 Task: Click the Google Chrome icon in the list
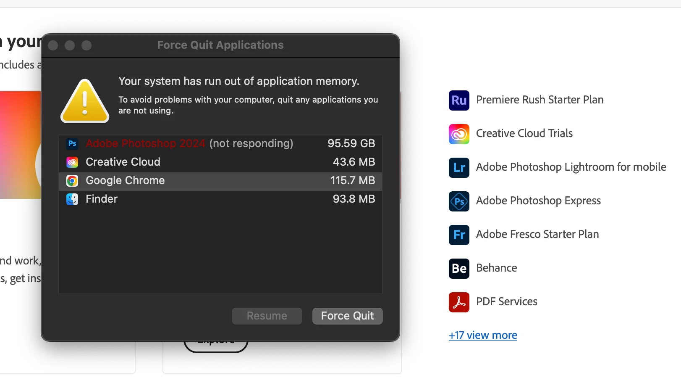point(72,181)
